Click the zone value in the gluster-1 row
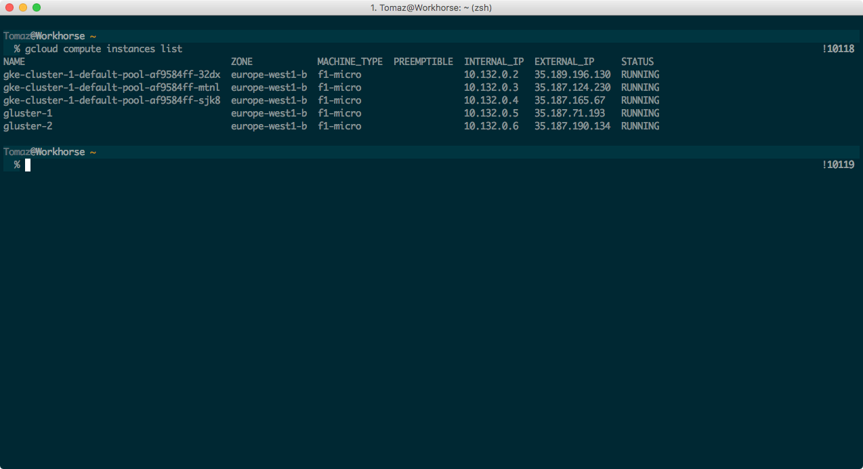The height and width of the screenshot is (469, 863). tap(269, 113)
